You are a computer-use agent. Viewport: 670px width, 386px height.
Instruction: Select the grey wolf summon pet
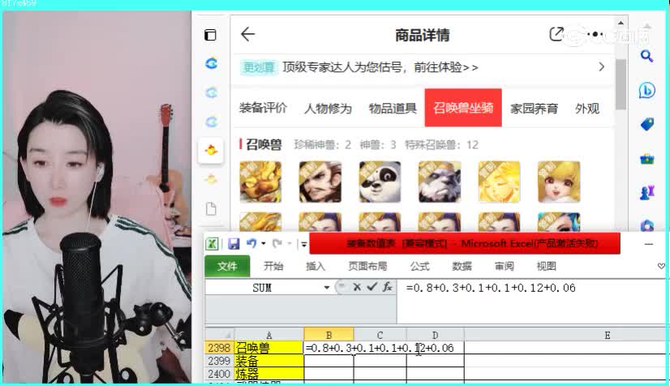click(440, 182)
